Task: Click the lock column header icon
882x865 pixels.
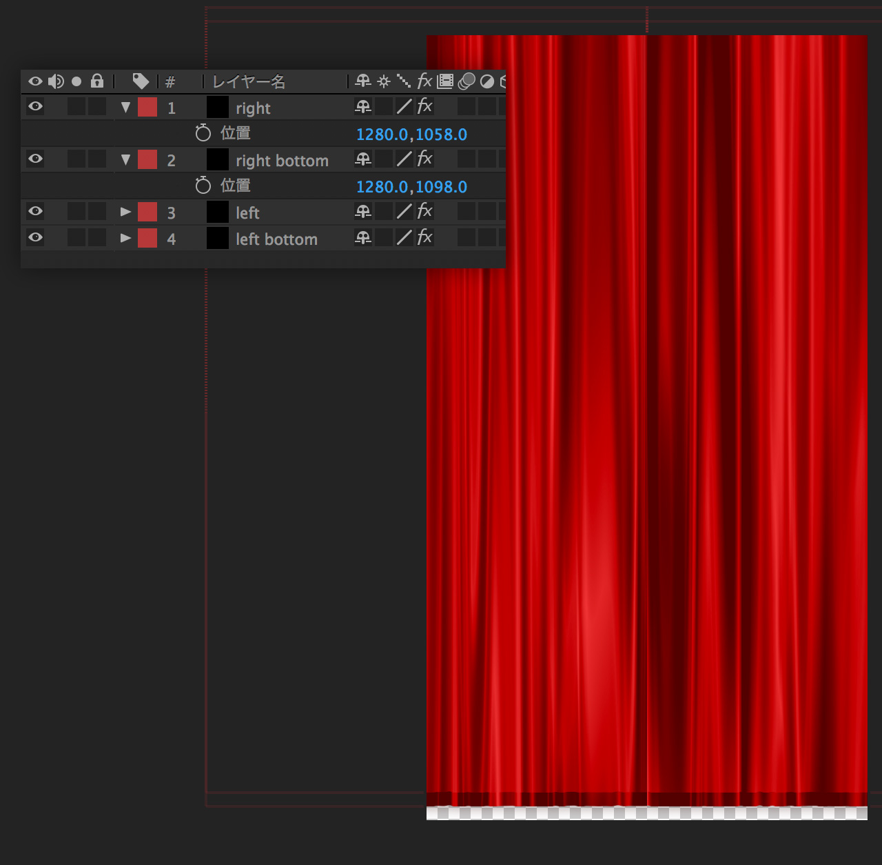Action: [97, 81]
